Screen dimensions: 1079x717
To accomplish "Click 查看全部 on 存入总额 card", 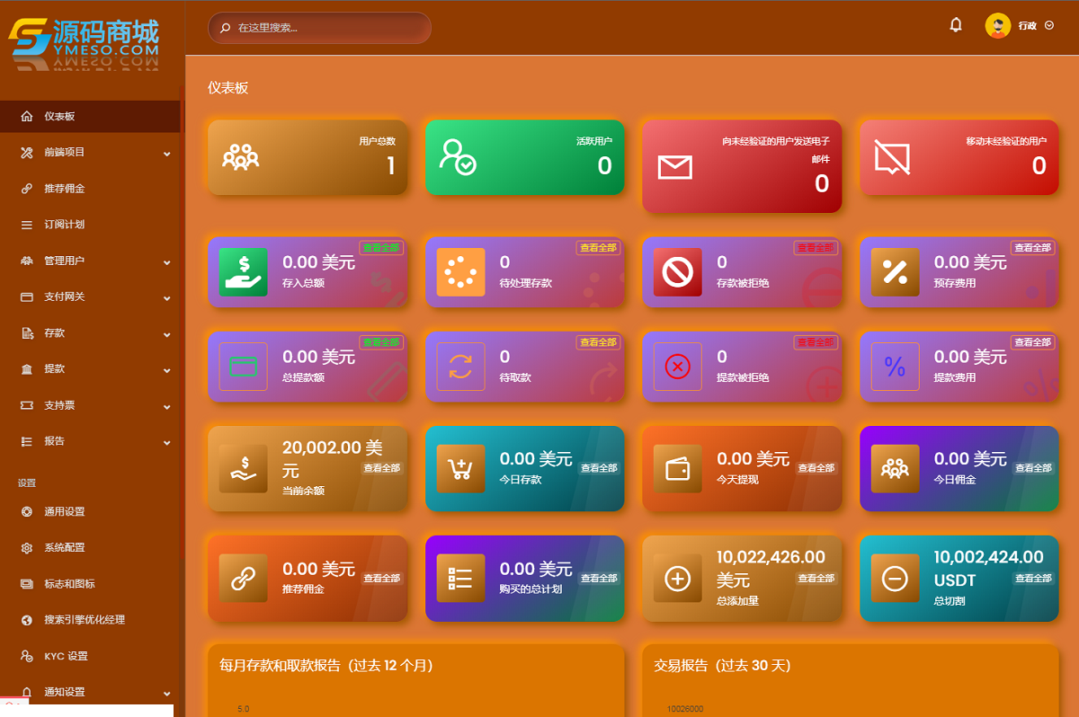I will tap(381, 247).
